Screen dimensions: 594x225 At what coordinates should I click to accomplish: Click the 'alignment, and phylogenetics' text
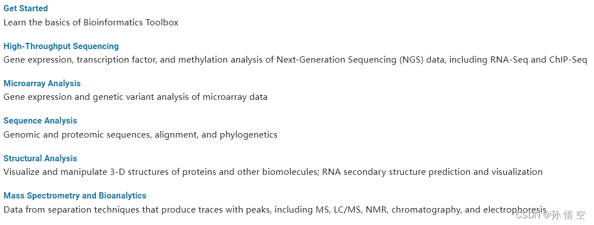[216, 134]
